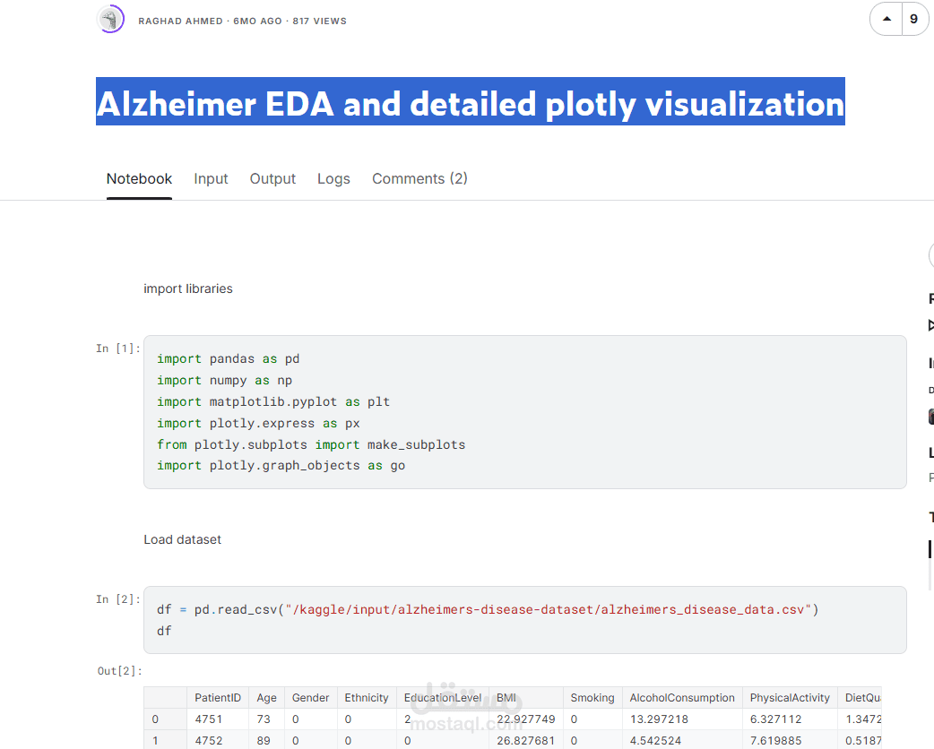The width and height of the screenshot is (934, 749).
Task: Click BMI value 22.927749
Action: click(x=526, y=719)
